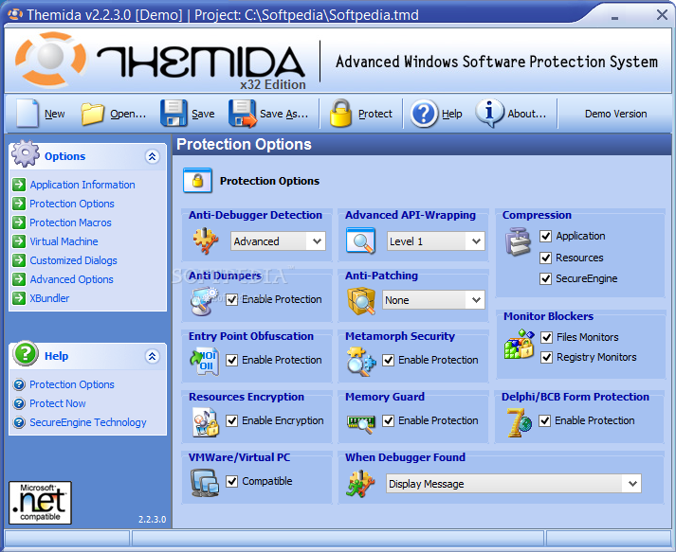
Task: Click the About... toolbar label
Action: 527,114
